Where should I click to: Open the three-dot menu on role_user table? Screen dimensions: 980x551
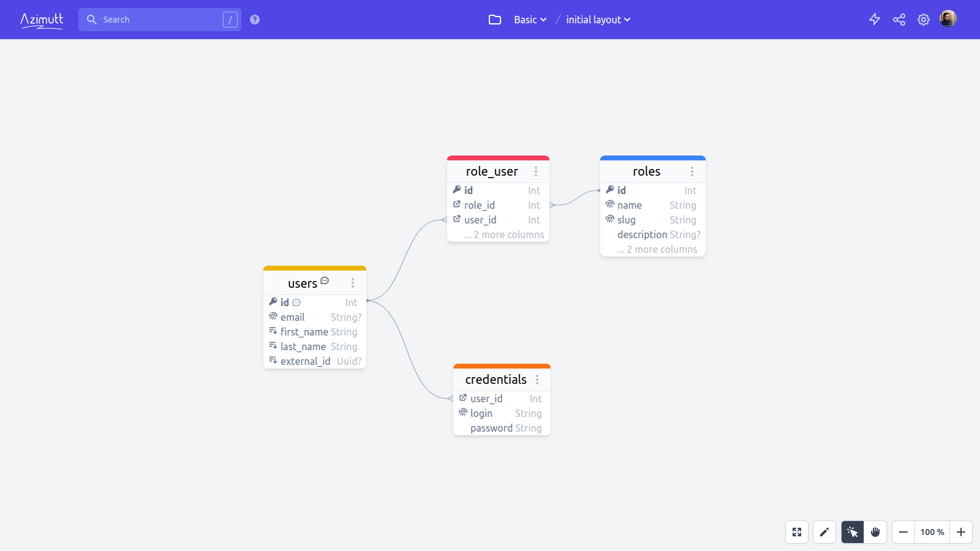coord(537,171)
